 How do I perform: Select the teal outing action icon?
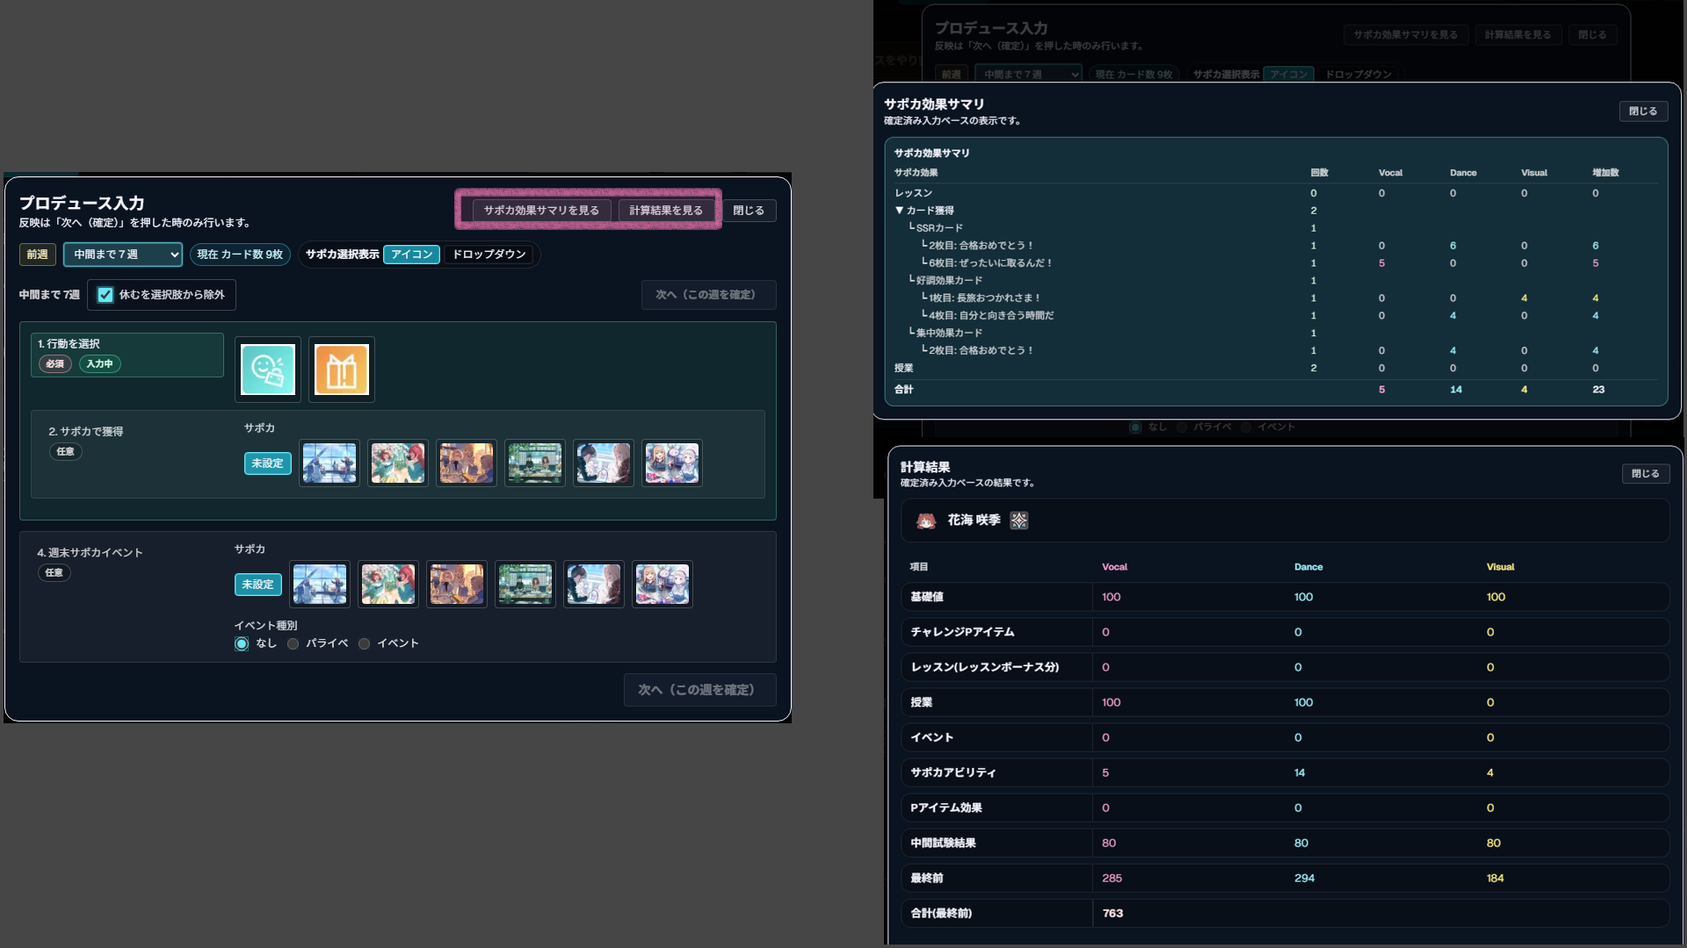[x=267, y=369]
